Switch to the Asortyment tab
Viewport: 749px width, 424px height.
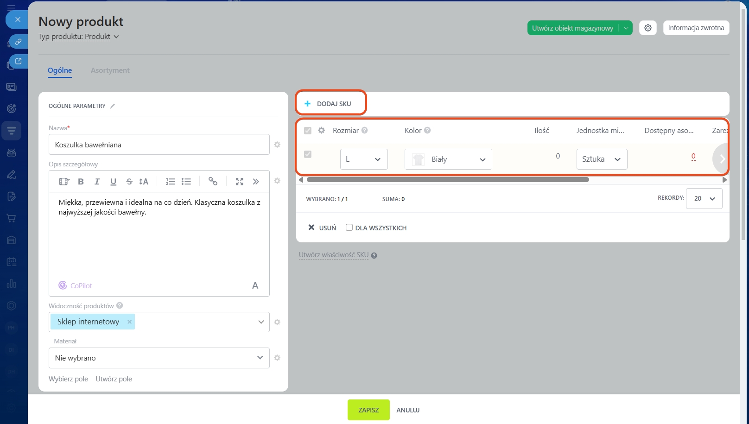pos(110,70)
